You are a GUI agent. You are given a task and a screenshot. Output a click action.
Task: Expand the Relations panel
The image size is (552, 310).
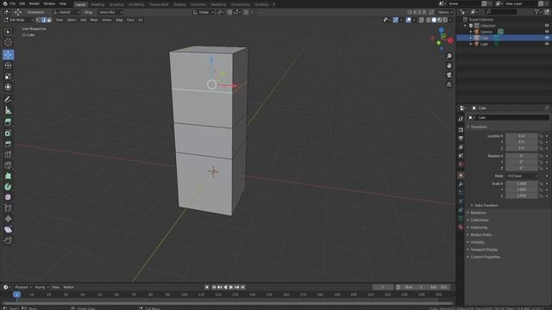coord(478,213)
